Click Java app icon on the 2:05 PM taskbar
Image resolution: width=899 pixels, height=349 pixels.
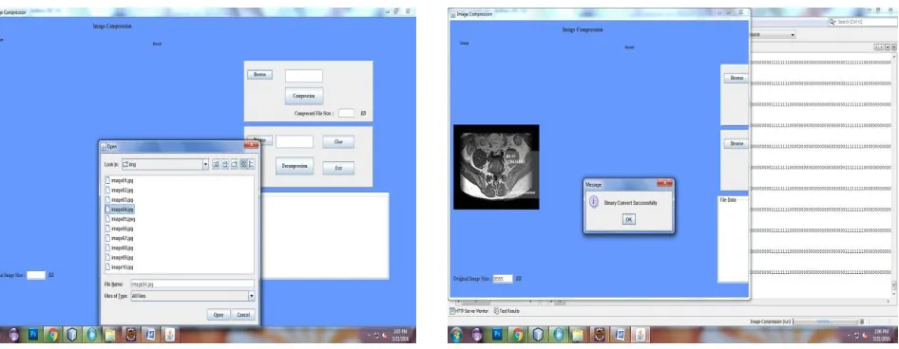coord(169,335)
